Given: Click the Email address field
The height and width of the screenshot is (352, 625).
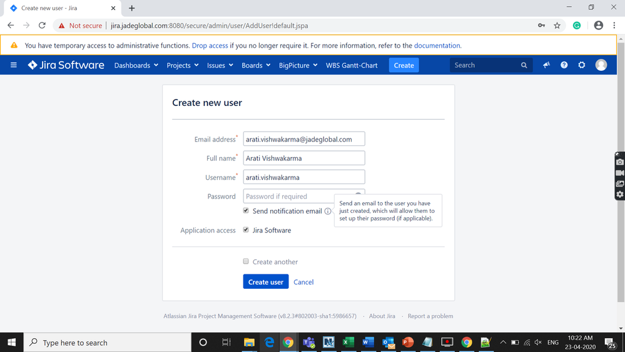Looking at the screenshot, I should 304,139.
